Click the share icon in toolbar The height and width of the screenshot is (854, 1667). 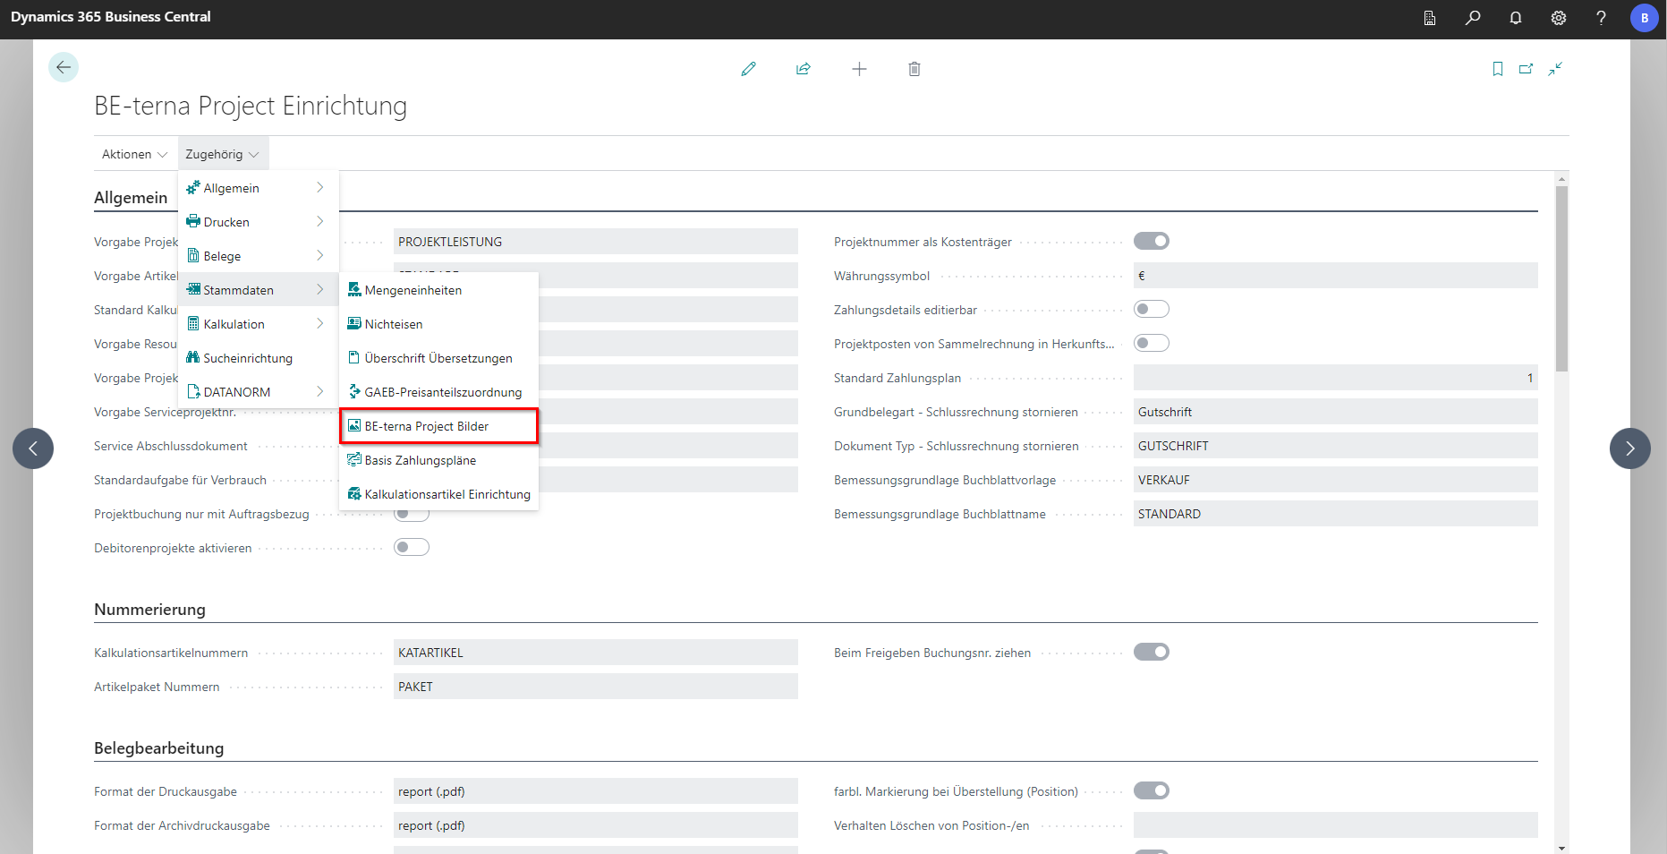click(804, 69)
